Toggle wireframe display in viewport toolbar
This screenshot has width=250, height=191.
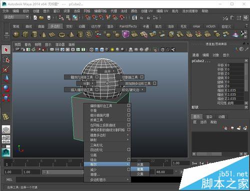pos(91,50)
